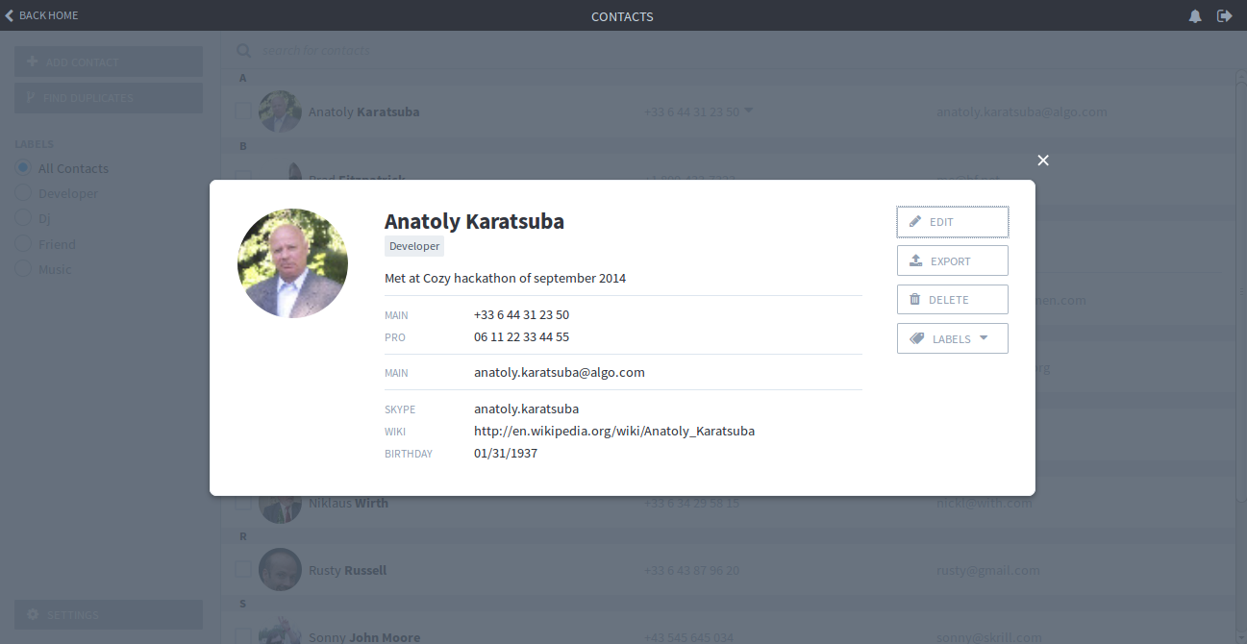Expand phone dropdown in Anatoly's list row
1247x644 pixels.
[749, 111]
